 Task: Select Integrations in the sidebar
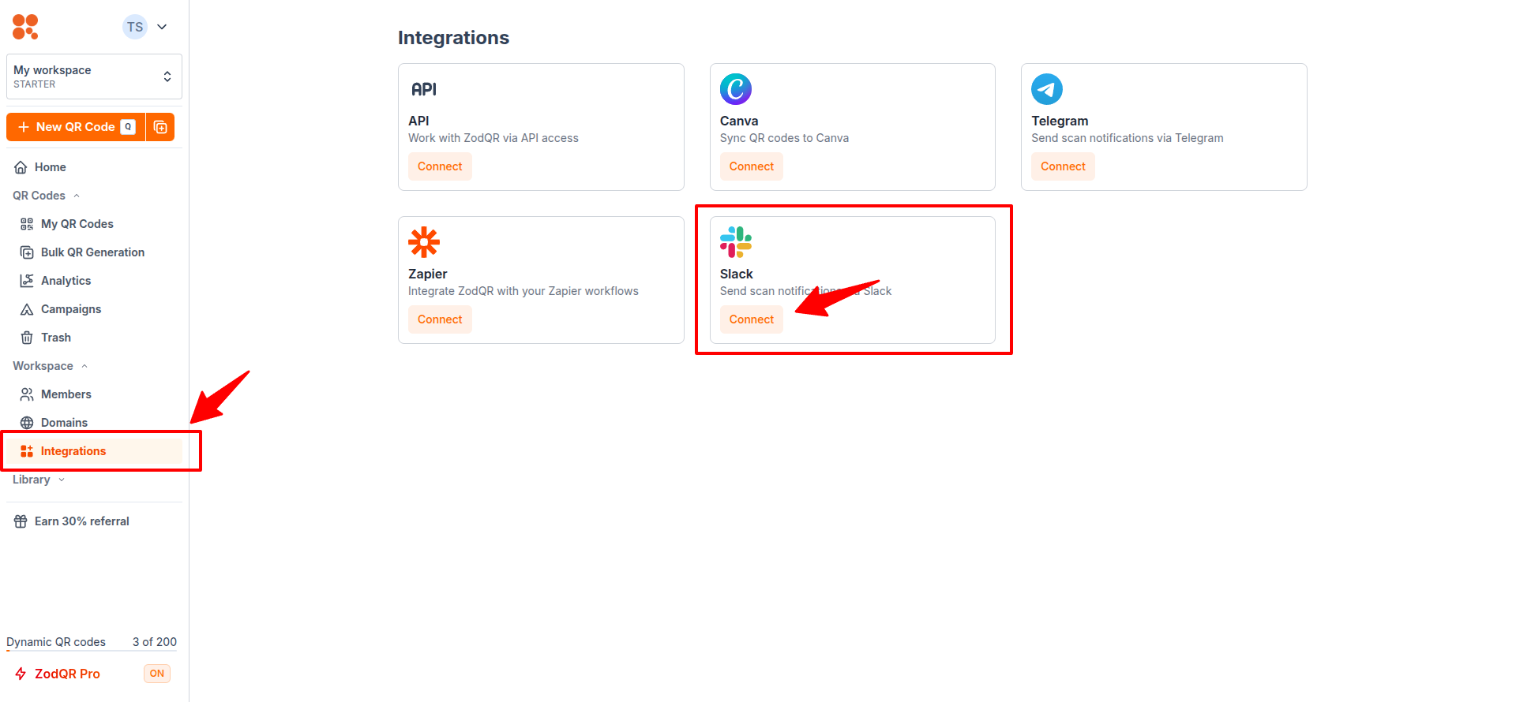coord(94,451)
